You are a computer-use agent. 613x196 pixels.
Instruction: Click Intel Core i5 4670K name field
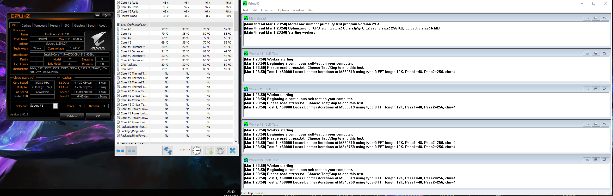pyautogui.click(x=57, y=34)
